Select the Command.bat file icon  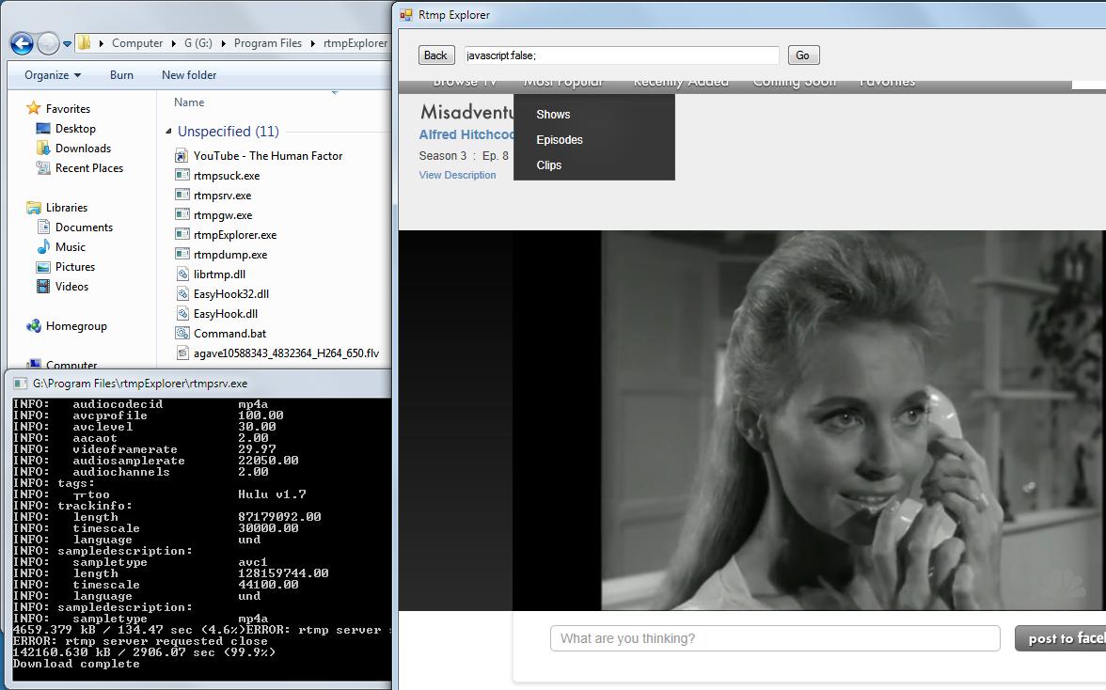[182, 334]
